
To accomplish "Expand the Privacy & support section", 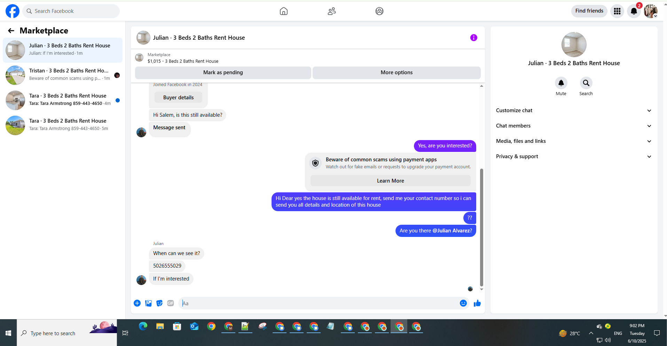I will 574,156.
